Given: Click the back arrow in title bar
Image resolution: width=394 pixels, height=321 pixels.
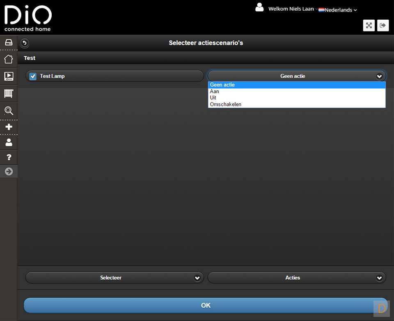Looking at the screenshot, I should click(x=25, y=43).
